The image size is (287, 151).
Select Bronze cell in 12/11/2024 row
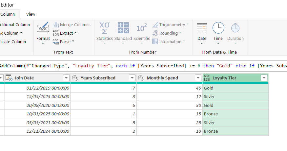click(x=236, y=131)
